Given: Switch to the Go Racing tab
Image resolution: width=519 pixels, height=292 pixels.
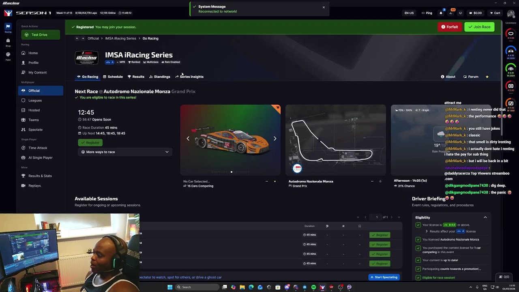Looking at the screenshot, I should pos(88,77).
